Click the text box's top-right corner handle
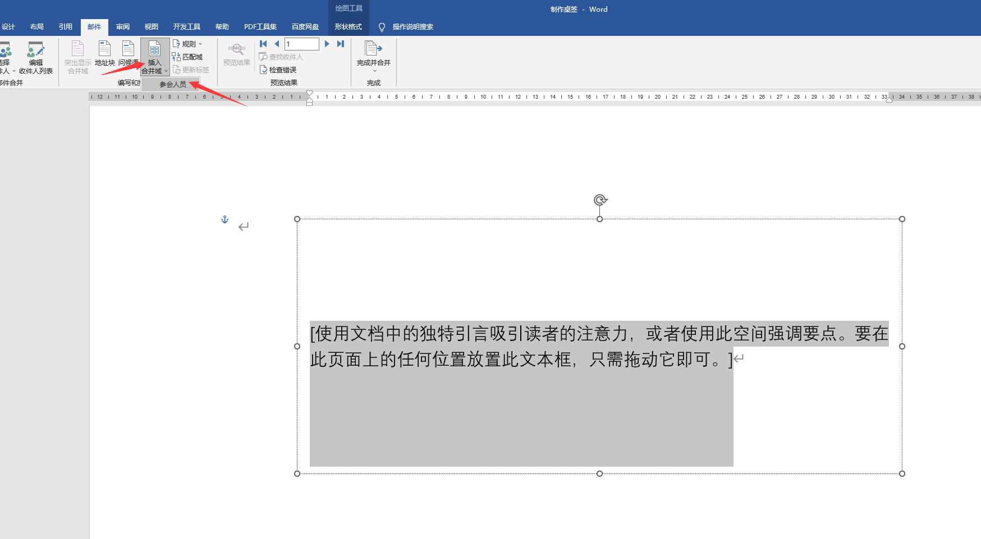Image resolution: width=981 pixels, height=539 pixels. pyautogui.click(x=902, y=219)
